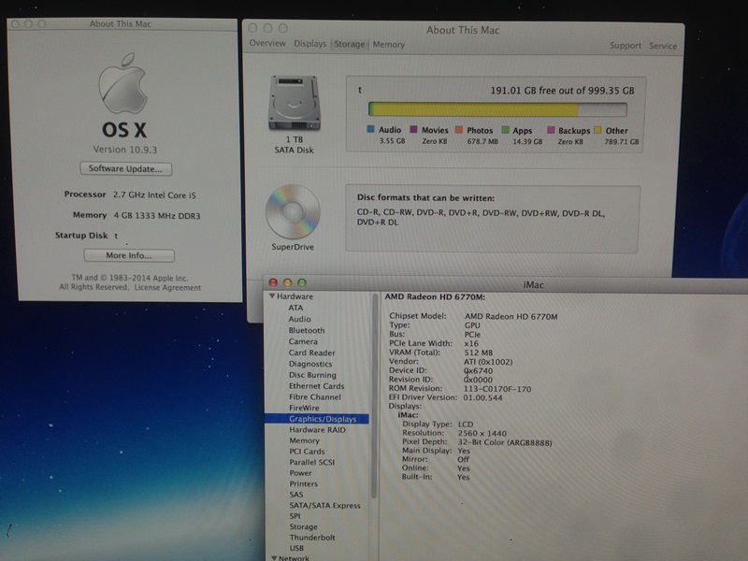This screenshot has height=561, width=748.
Task: Open the Memory tab in About This Mac
Action: pyautogui.click(x=388, y=44)
